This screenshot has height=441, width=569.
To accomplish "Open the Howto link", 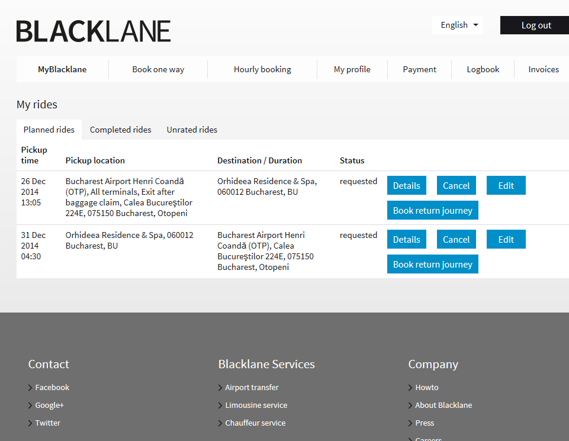I will pyautogui.click(x=427, y=387).
